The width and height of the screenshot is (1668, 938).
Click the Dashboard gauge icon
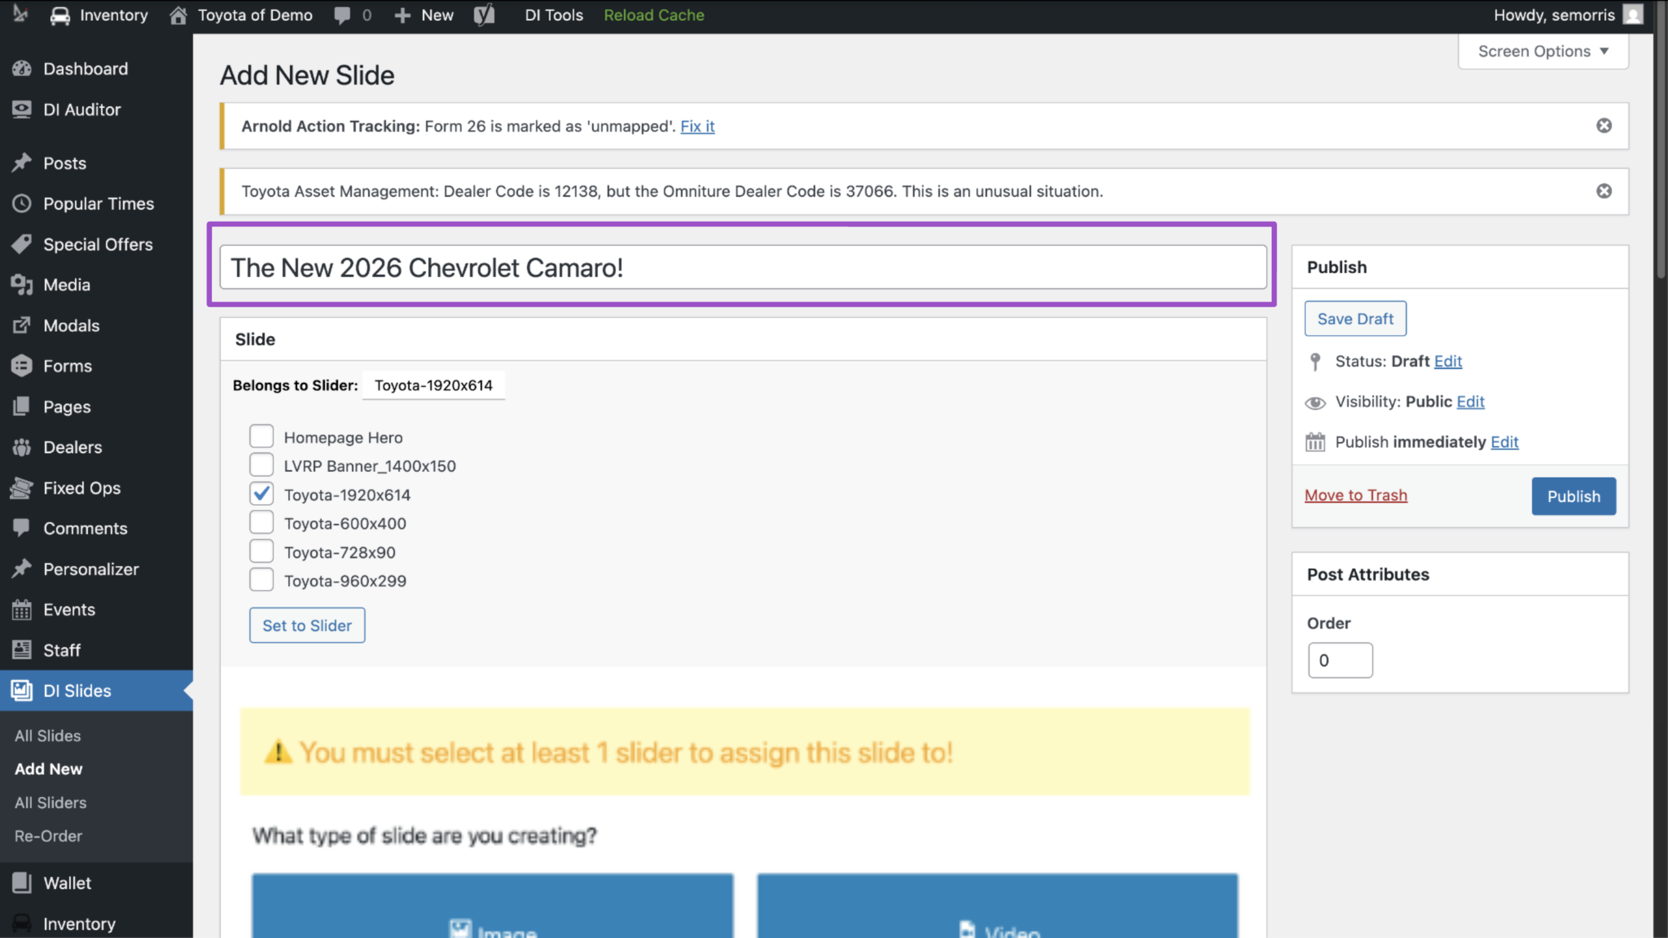[x=22, y=68]
